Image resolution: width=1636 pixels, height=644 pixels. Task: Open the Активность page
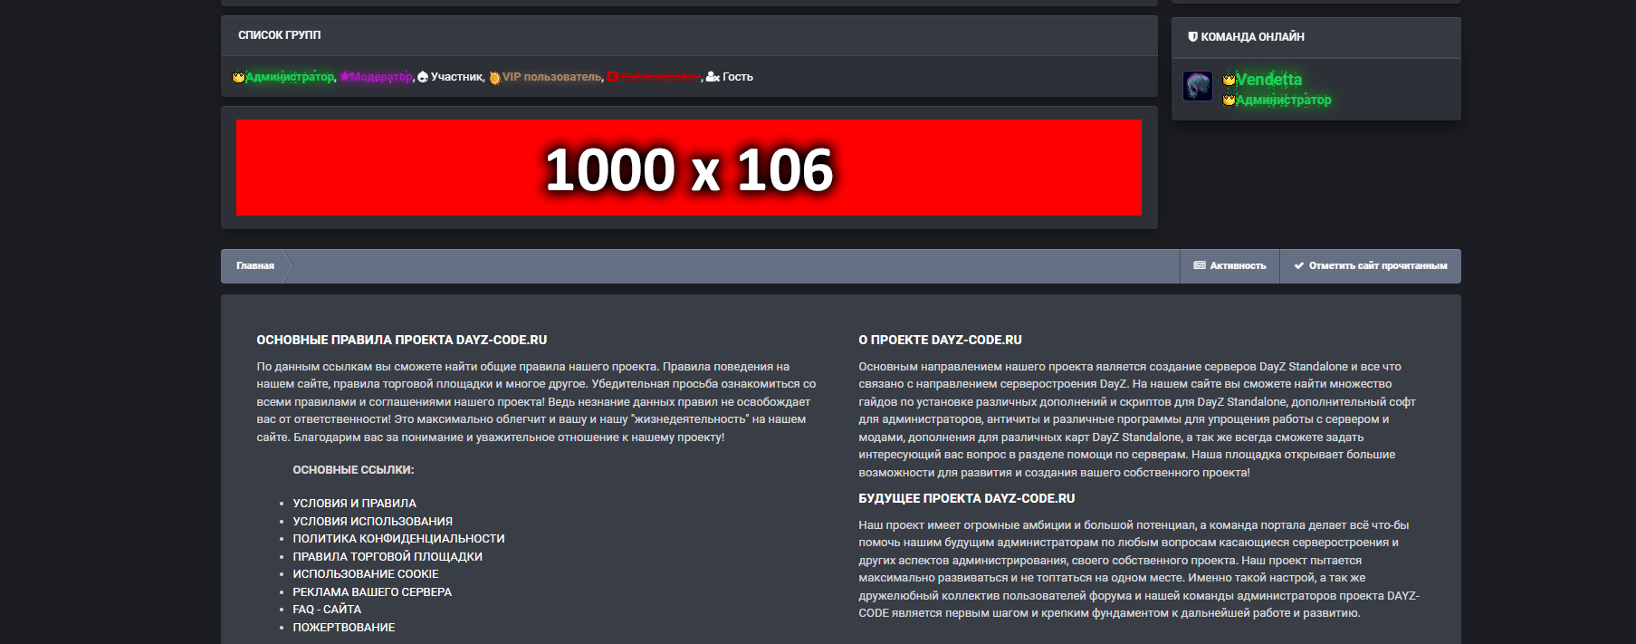(1229, 266)
